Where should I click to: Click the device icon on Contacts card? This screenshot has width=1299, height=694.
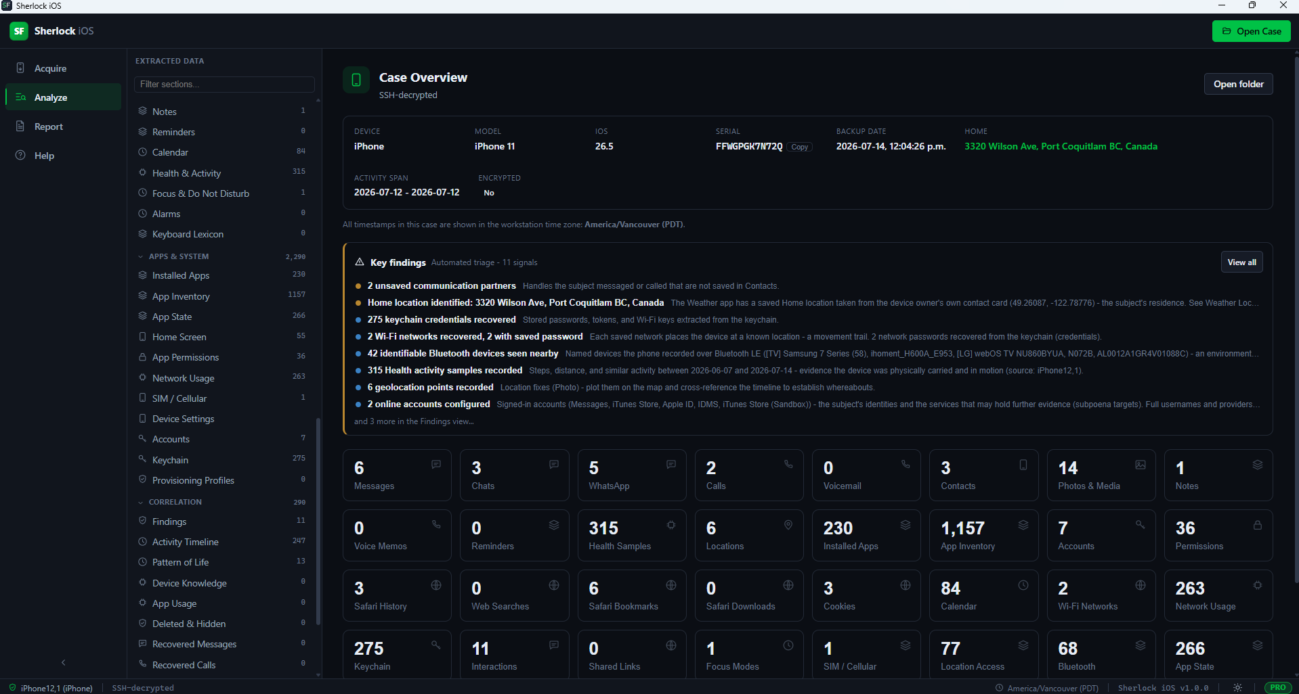point(1023,464)
